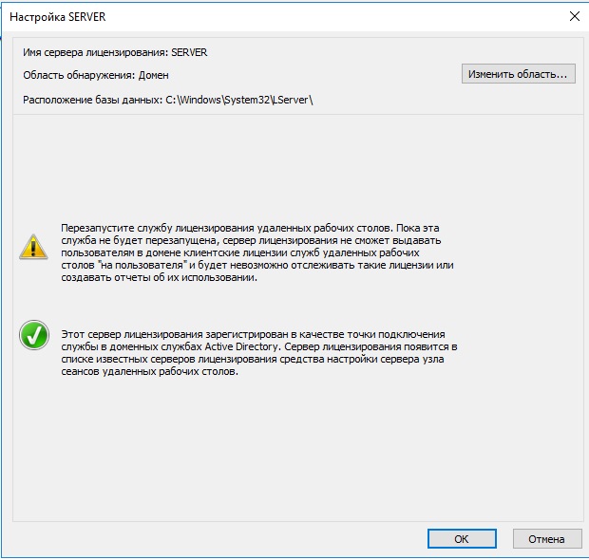Select the SERVER name value text
This screenshot has width=589, height=560.
click(189, 53)
